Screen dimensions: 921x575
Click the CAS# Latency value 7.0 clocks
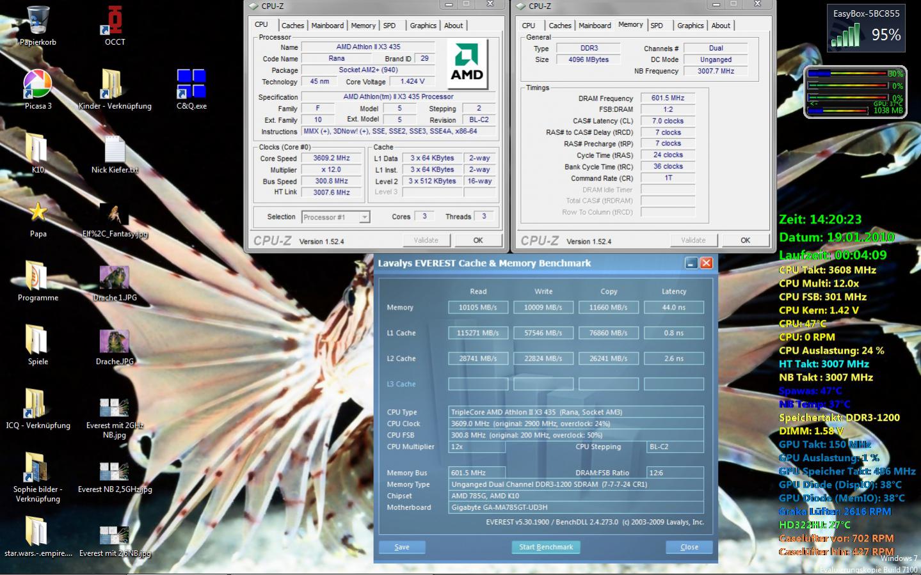pos(668,121)
